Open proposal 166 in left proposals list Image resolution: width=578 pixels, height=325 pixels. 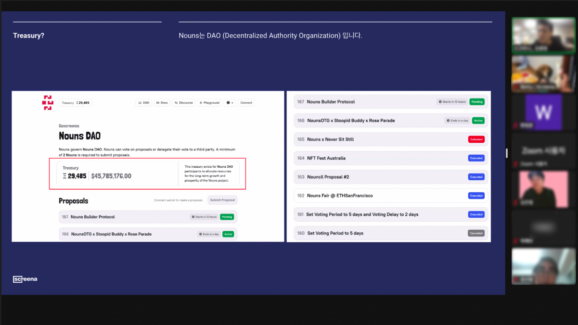pos(148,234)
